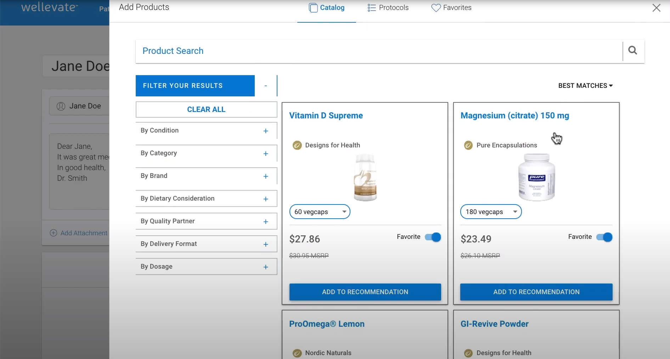The width and height of the screenshot is (670, 359).
Task: Click the $30.95 MSRP strikethrough text
Action: pyautogui.click(x=309, y=256)
